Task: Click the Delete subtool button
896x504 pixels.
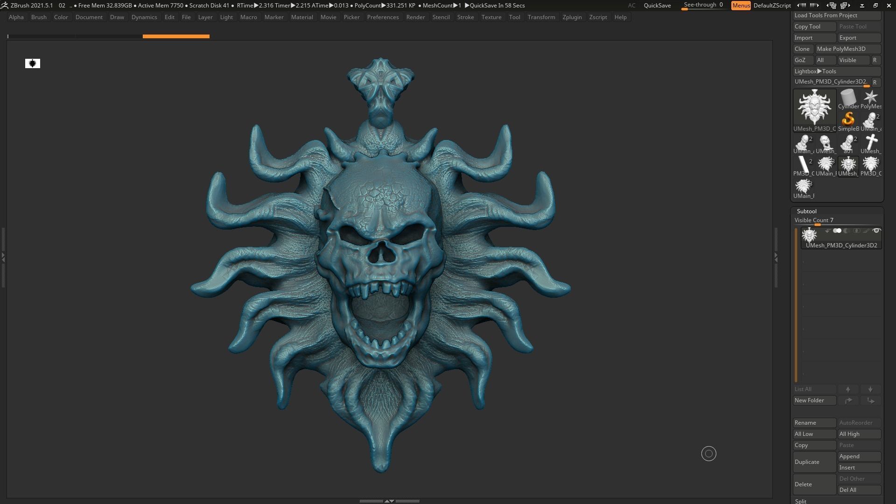Action: tap(815, 484)
